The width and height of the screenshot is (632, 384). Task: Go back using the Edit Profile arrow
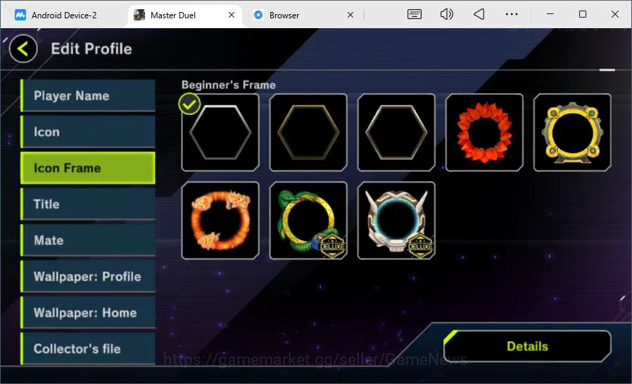23,49
